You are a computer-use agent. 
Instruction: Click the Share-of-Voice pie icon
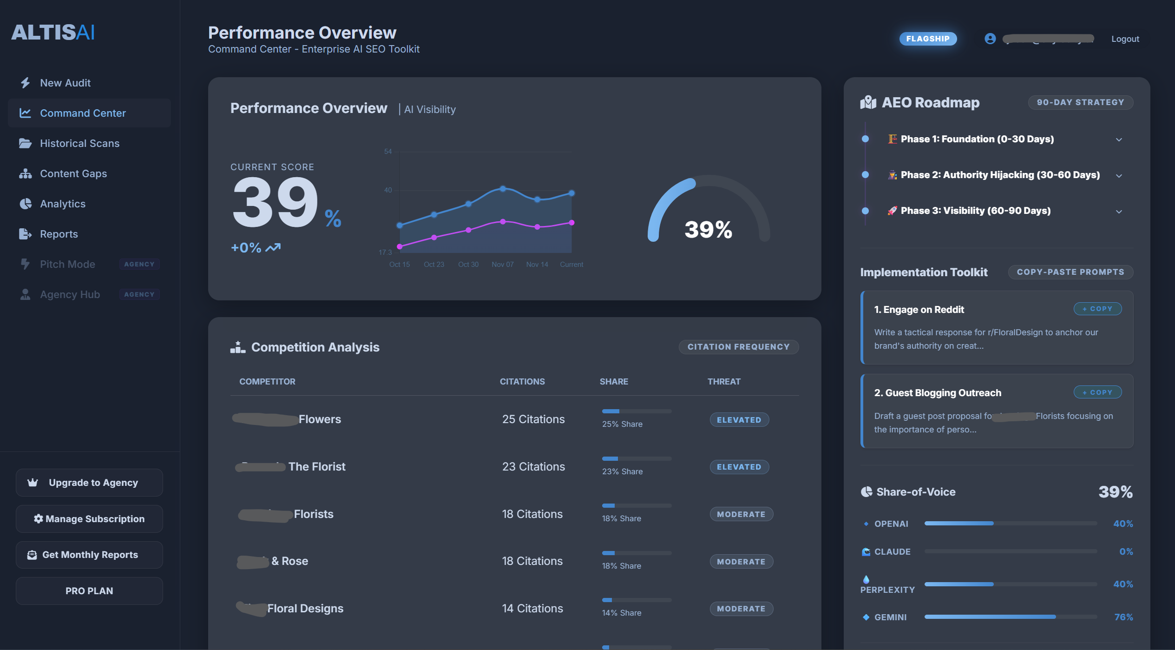[x=866, y=492]
